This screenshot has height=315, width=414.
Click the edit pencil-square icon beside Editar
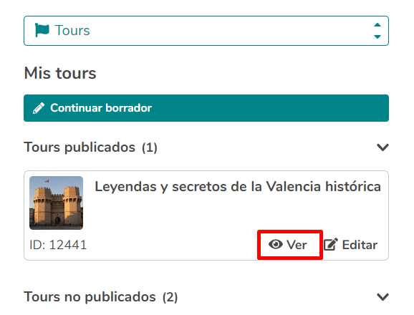click(x=331, y=245)
